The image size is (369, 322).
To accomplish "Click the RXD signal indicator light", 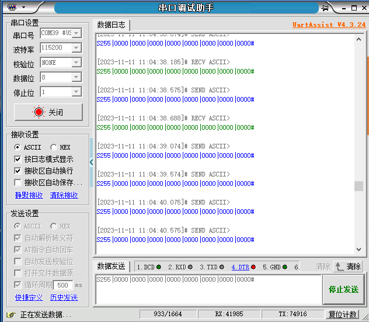I will (x=190, y=267).
